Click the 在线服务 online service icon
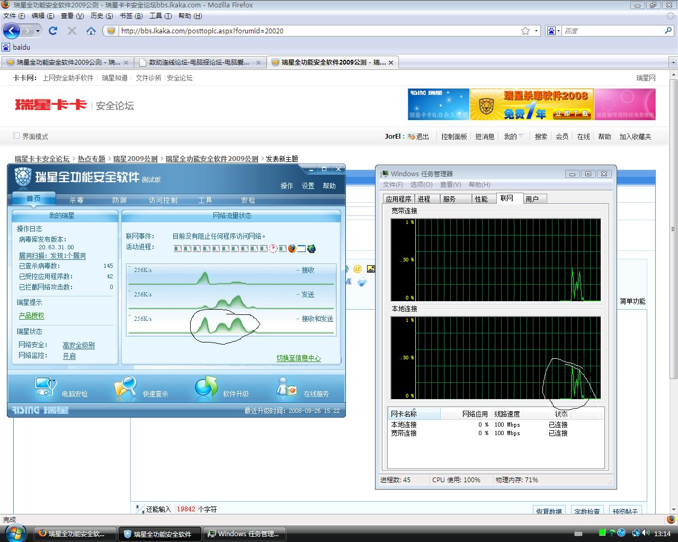The image size is (678, 542). (287, 388)
